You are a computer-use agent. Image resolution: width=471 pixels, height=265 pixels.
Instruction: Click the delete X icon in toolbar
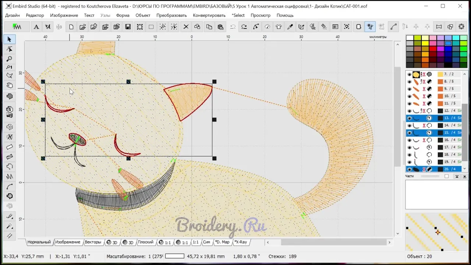[186, 26]
